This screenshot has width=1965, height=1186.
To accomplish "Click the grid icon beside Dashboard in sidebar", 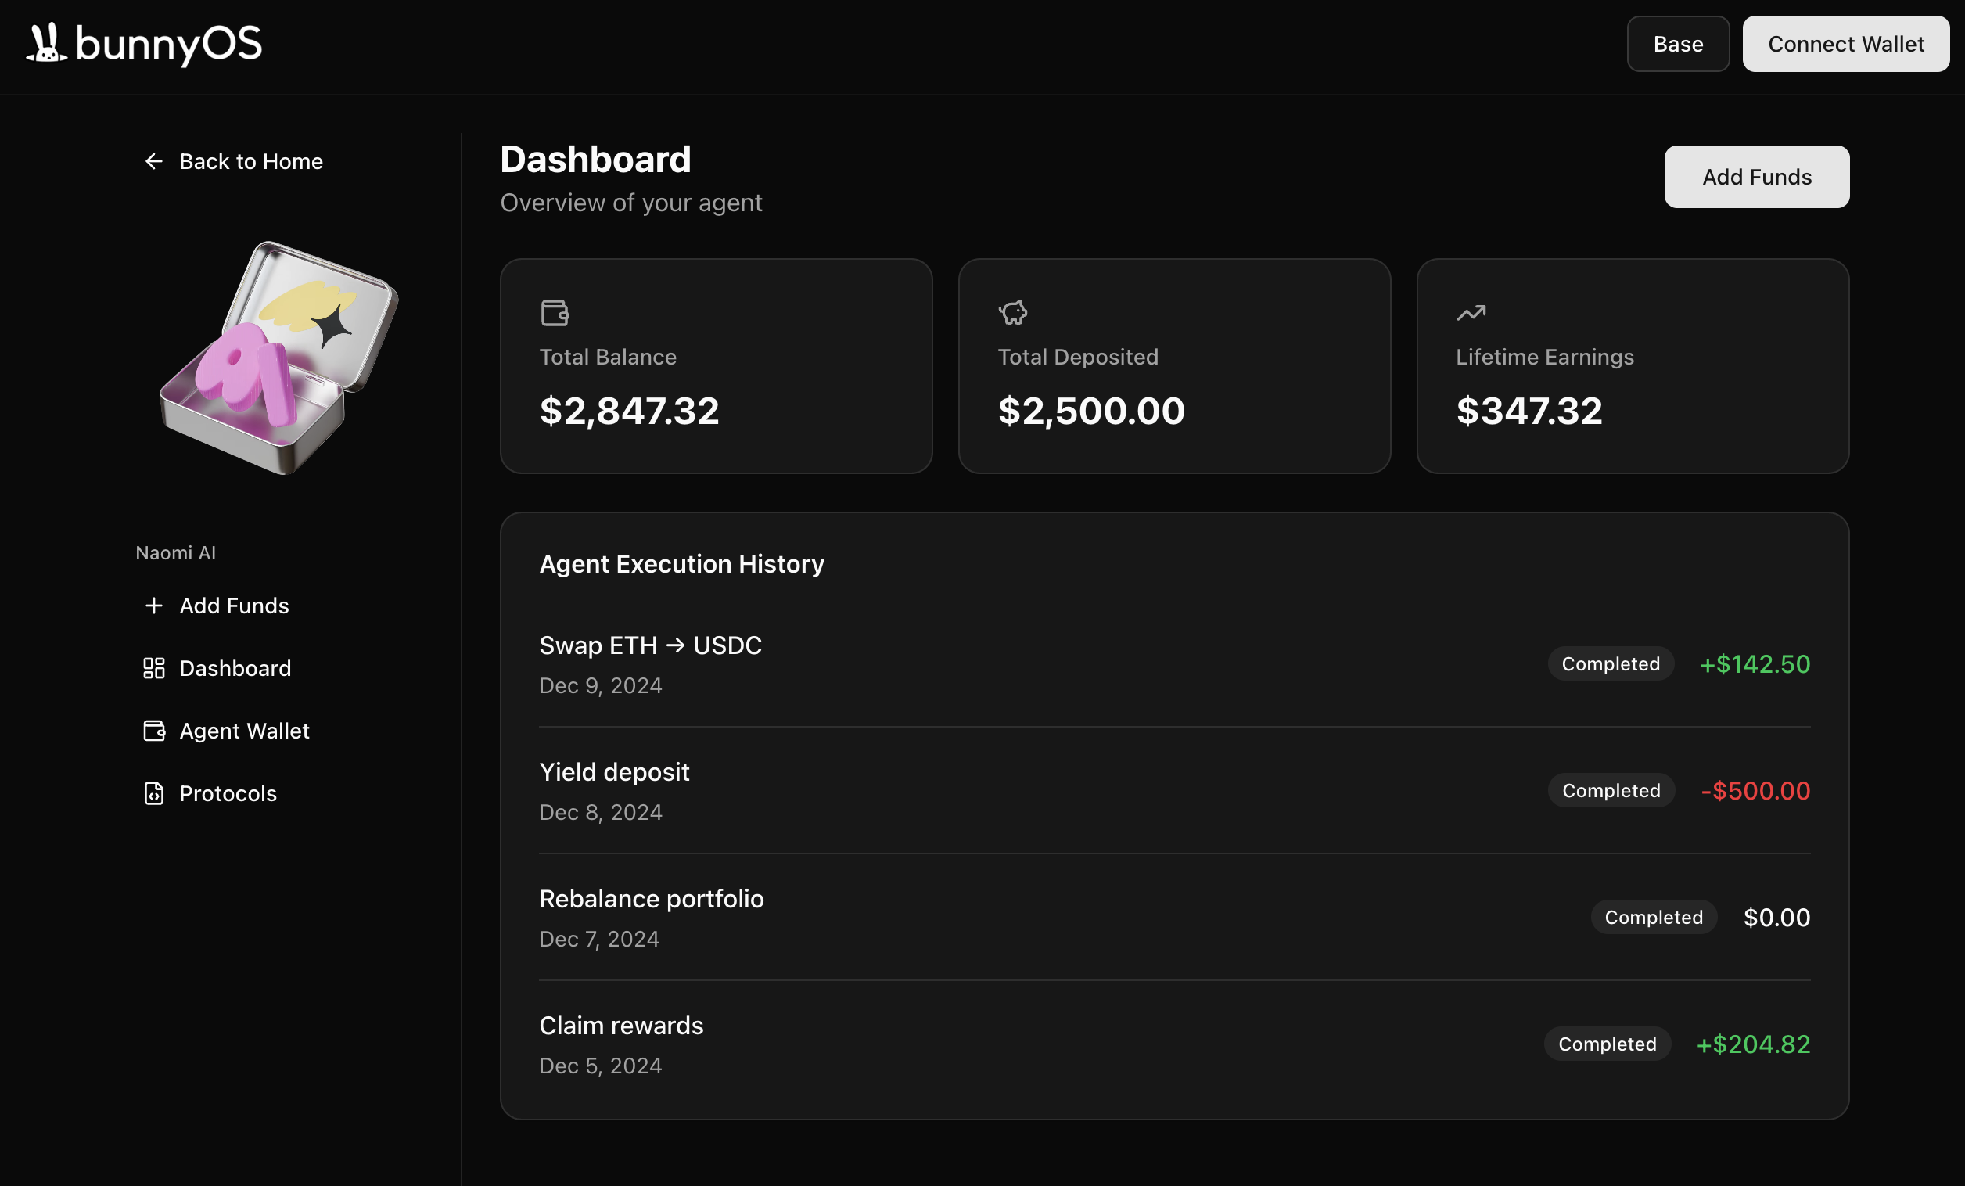I will [153, 668].
